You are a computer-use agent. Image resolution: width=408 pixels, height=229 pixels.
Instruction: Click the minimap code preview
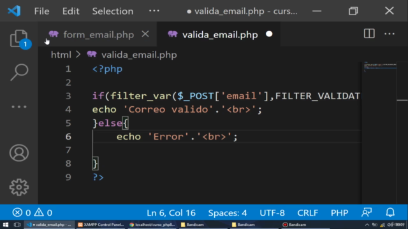[x=380, y=67]
